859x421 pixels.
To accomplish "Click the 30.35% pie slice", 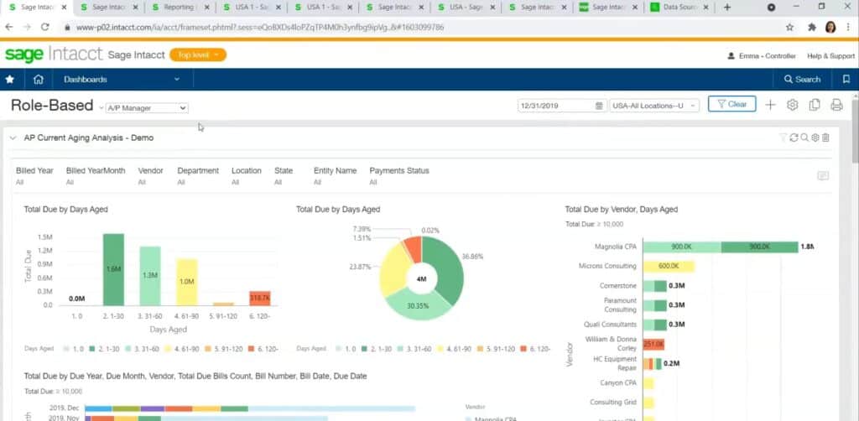I will pyautogui.click(x=419, y=305).
